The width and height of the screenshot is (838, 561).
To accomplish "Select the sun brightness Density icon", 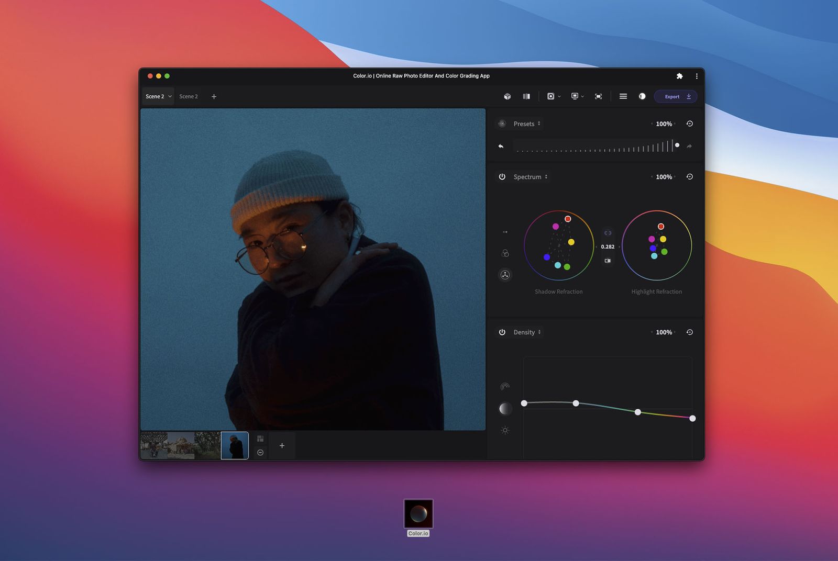I will click(505, 431).
